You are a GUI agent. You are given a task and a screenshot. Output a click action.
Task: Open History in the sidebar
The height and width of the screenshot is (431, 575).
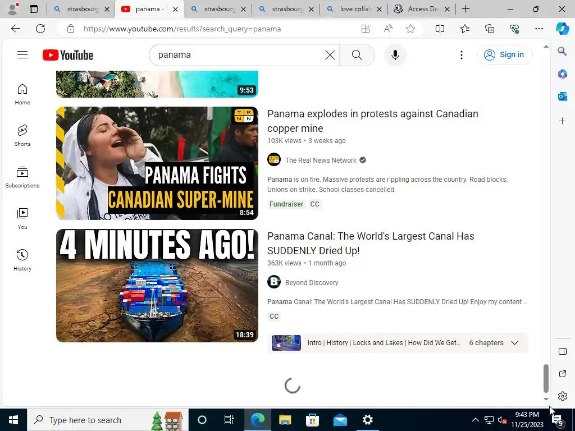22,260
